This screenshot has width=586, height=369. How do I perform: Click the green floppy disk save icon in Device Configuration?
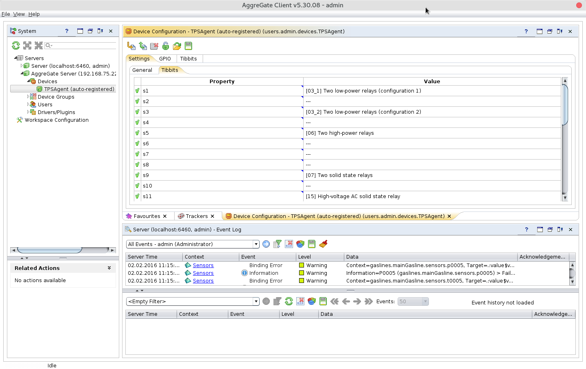[x=188, y=46]
